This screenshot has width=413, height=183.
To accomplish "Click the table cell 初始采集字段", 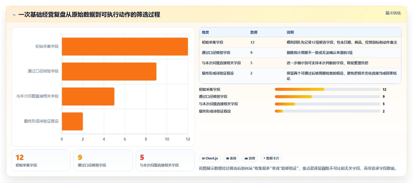I will pyautogui.click(x=213, y=42).
